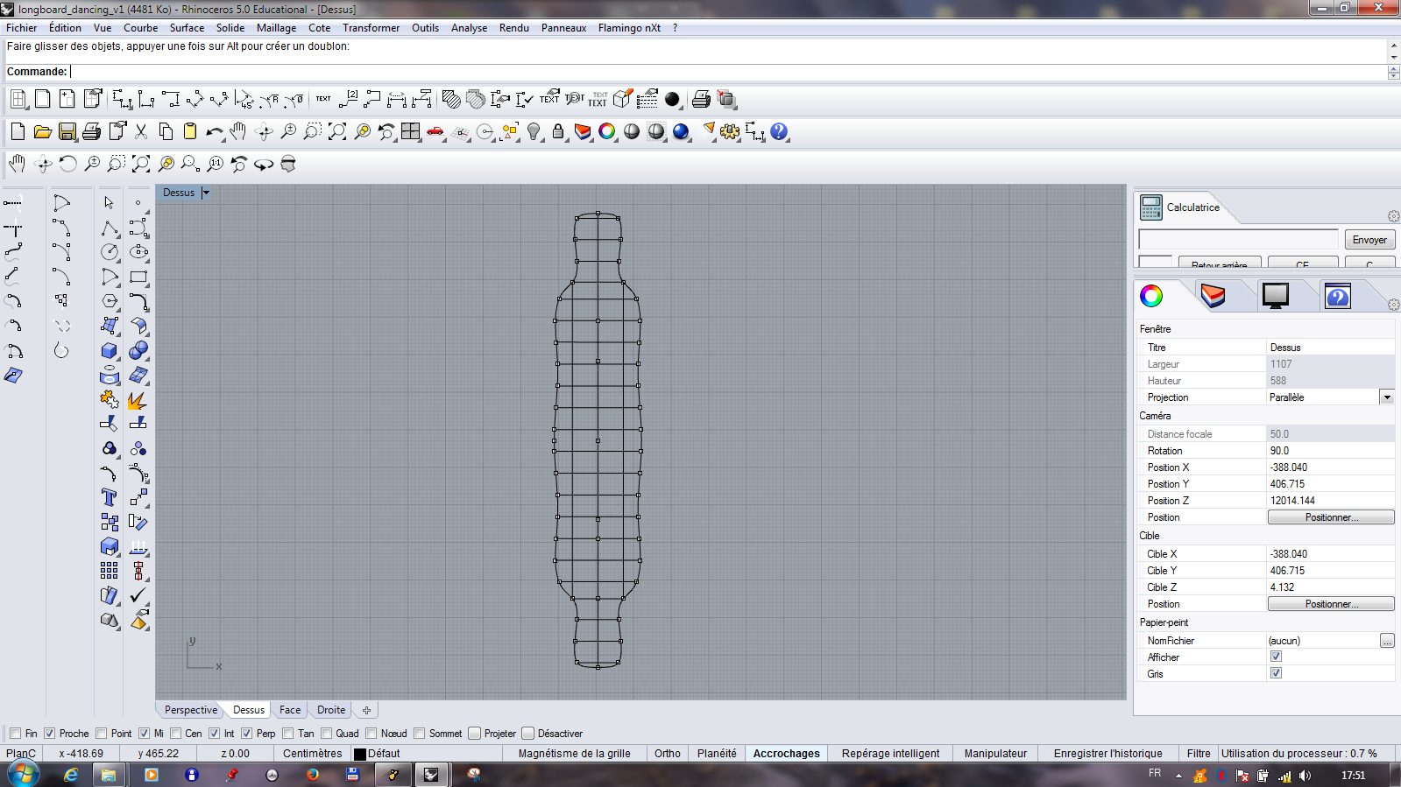
Task: Expand the Projection dropdown
Action: coord(1387,397)
